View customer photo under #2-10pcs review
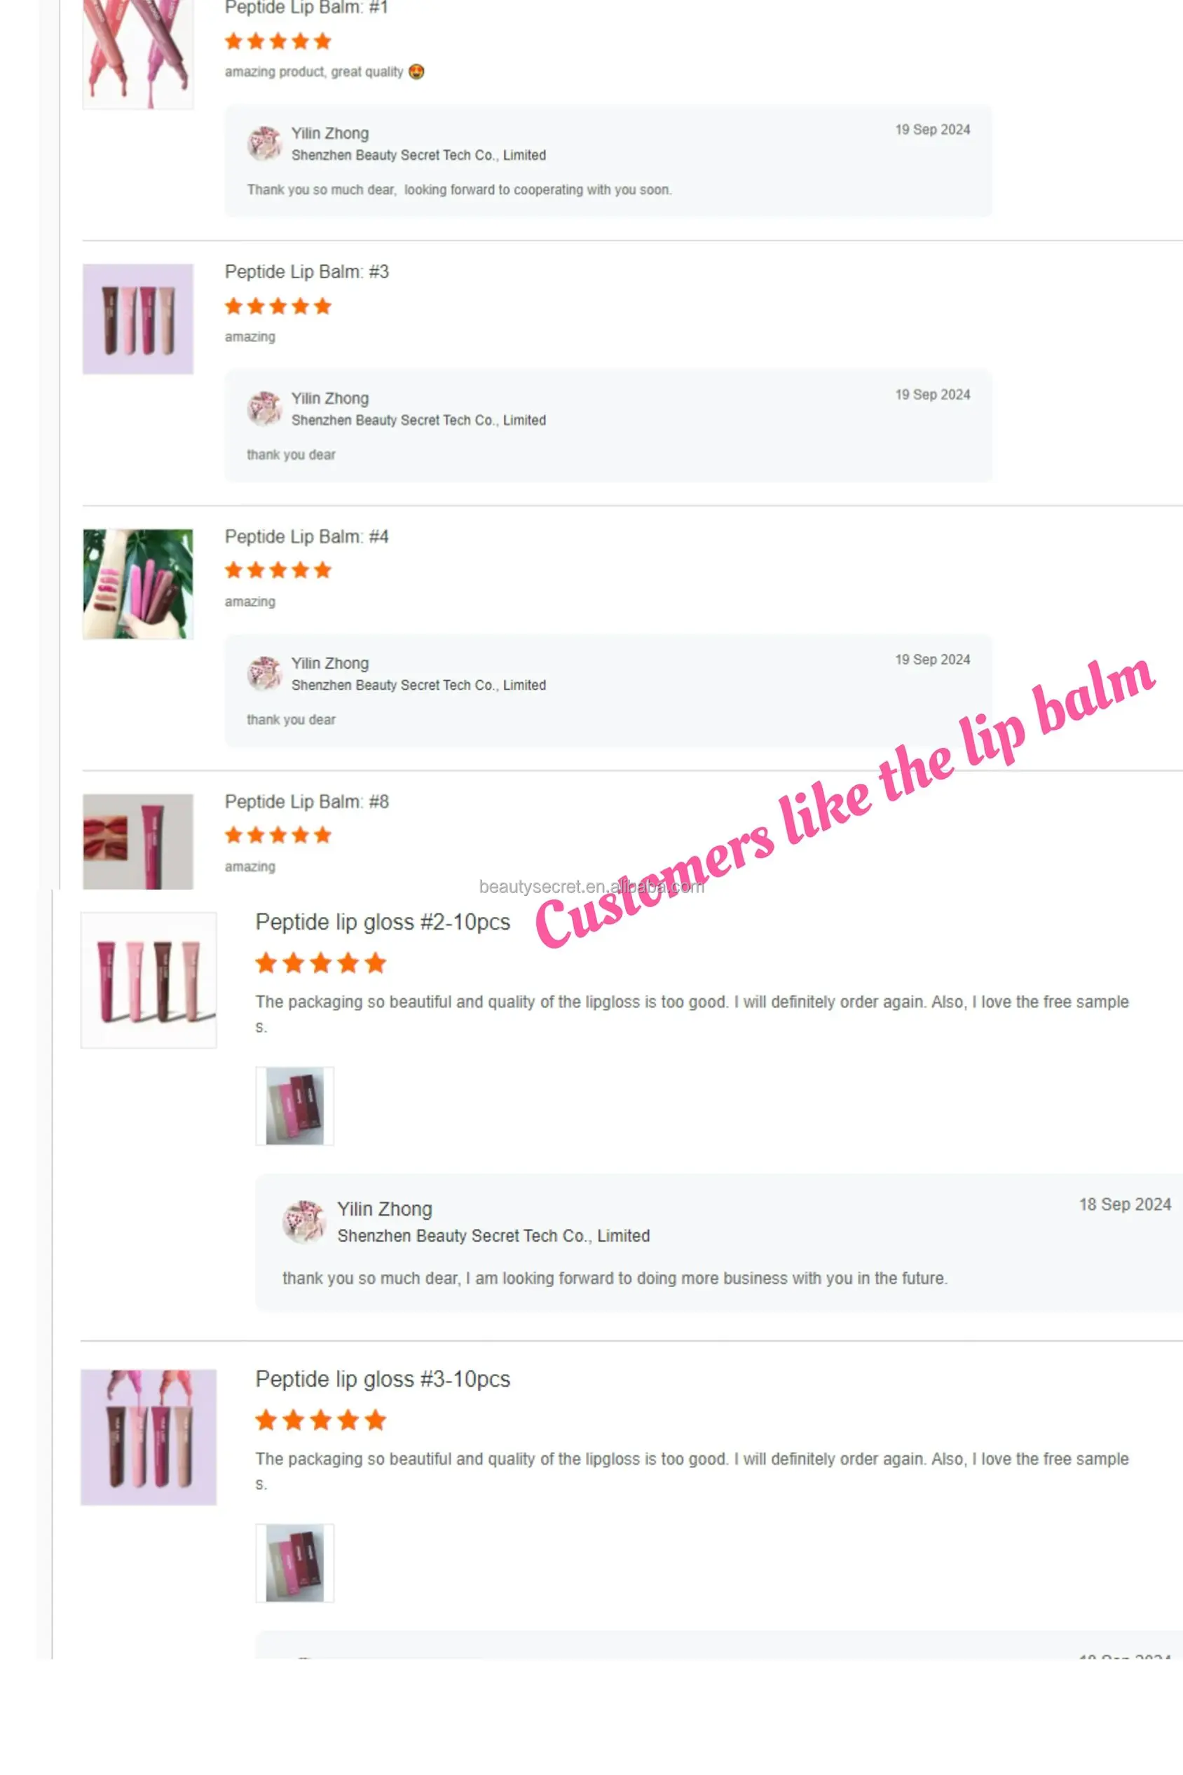The width and height of the screenshot is (1183, 1775). (295, 1106)
